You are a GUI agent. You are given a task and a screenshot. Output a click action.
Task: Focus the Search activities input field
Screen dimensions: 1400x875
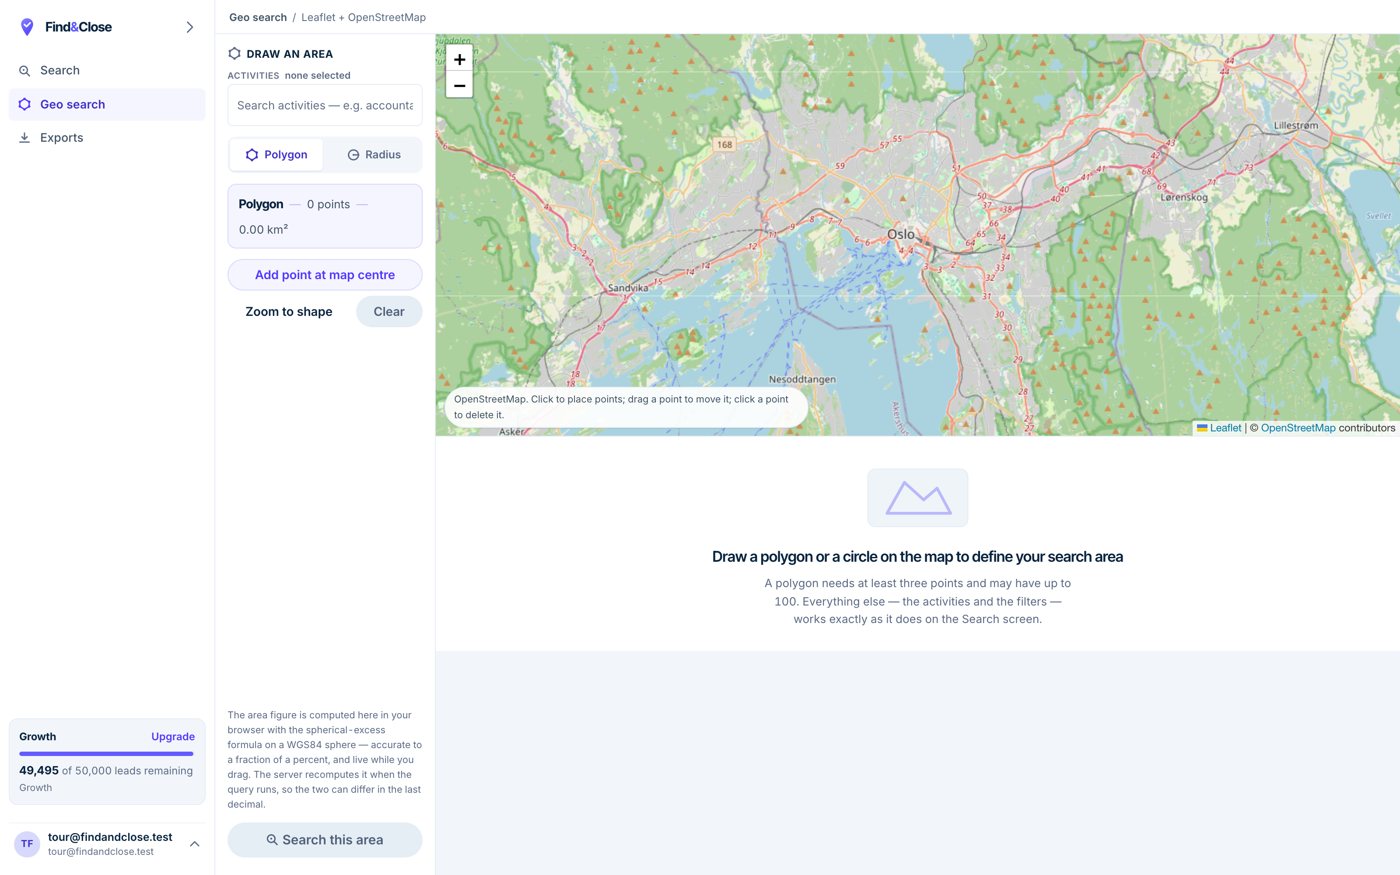point(325,105)
